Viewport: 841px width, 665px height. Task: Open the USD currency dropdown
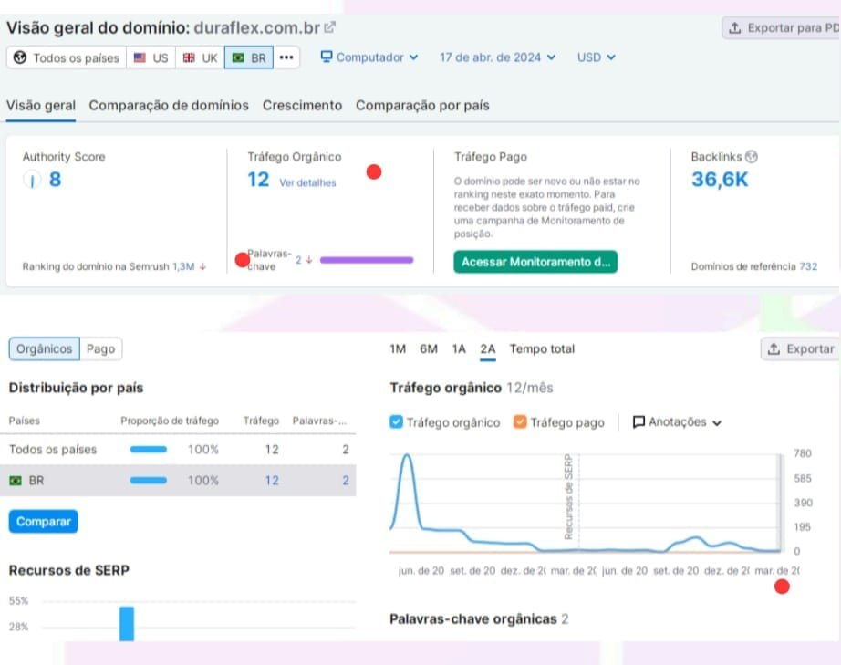point(596,57)
